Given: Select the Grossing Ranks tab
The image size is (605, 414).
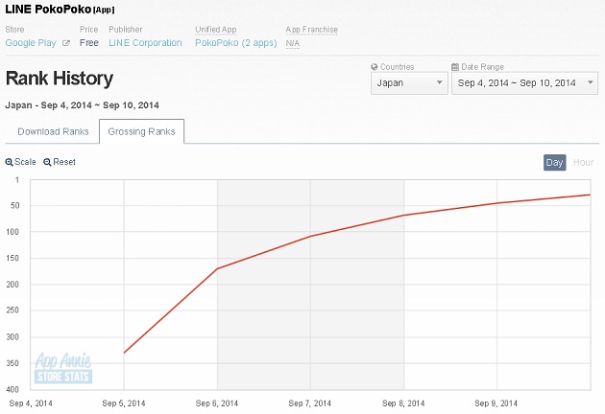Looking at the screenshot, I should click(x=141, y=131).
